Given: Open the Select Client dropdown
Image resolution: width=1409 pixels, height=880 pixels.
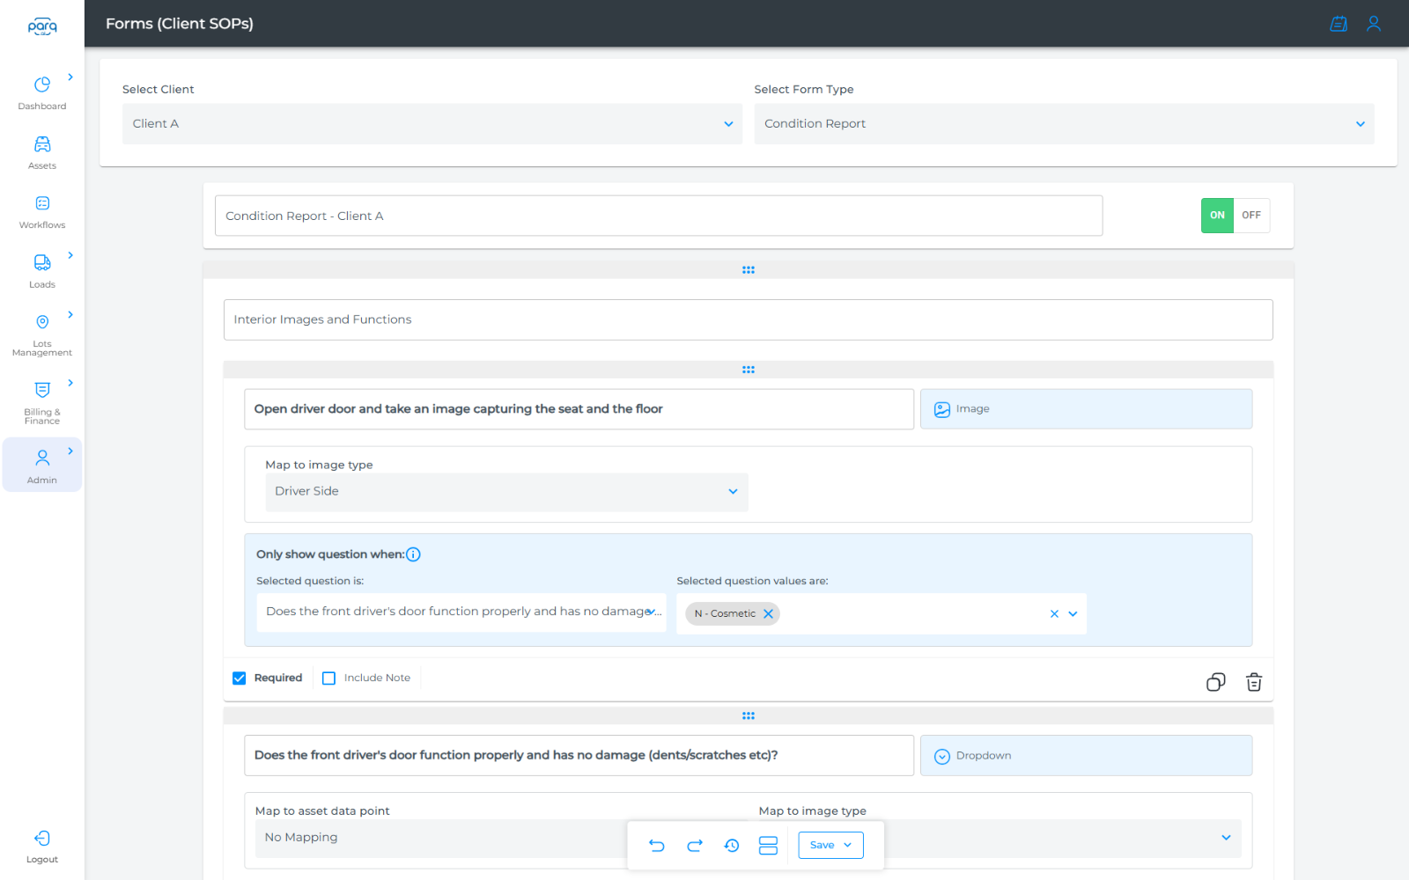Looking at the screenshot, I should (432, 124).
